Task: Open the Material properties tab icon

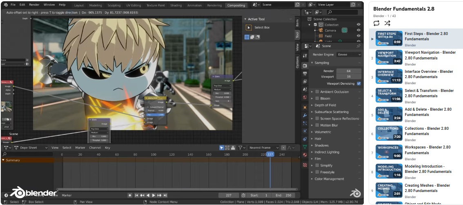Action: 305,155
